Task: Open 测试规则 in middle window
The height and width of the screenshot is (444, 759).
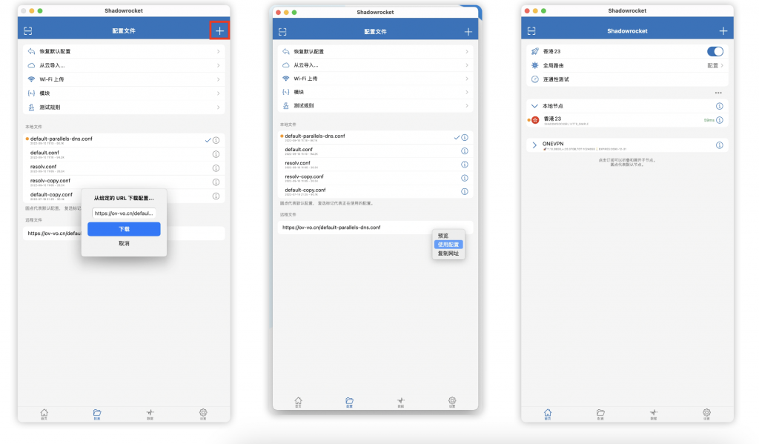Action: coord(375,105)
